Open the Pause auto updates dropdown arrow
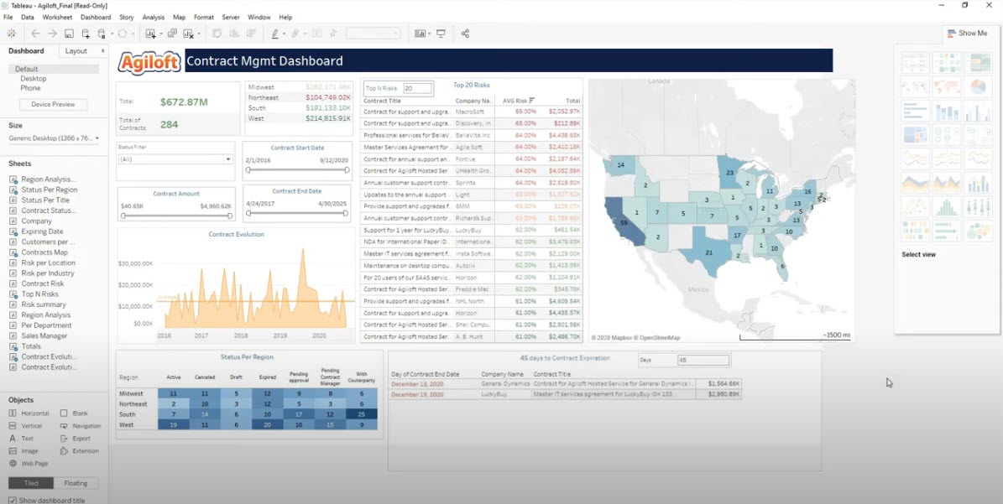The width and height of the screenshot is (1003, 504). (x=112, y=34)
